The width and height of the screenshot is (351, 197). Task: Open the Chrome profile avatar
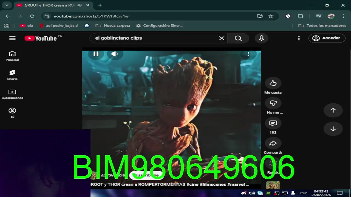point(331,16)
